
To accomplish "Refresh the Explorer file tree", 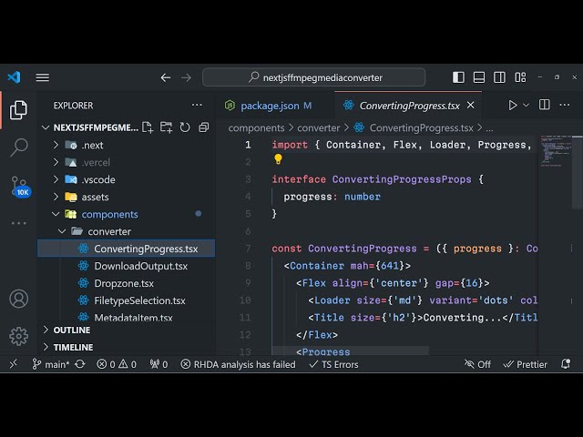I will tap(186, 127).
